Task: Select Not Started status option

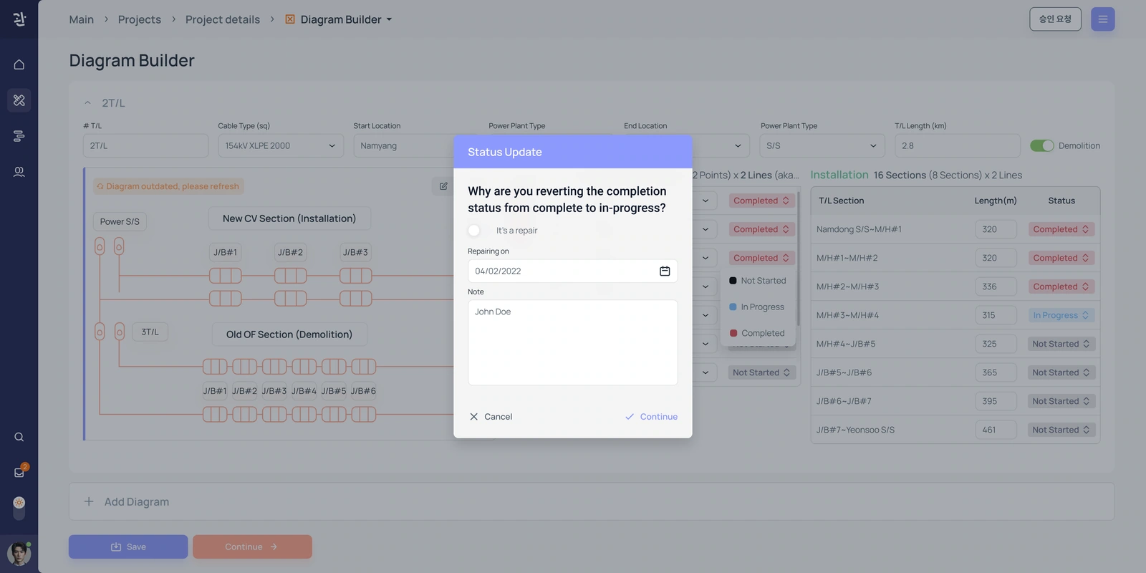Action: click(x=758, y=281)
